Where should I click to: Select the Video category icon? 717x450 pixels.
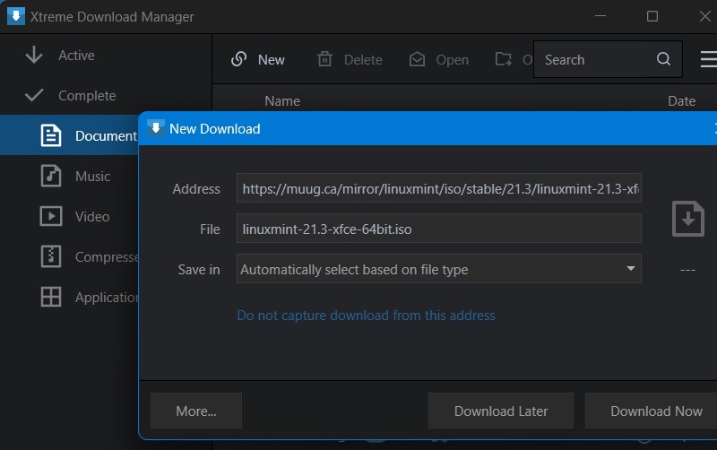click(x=50, y=216)
